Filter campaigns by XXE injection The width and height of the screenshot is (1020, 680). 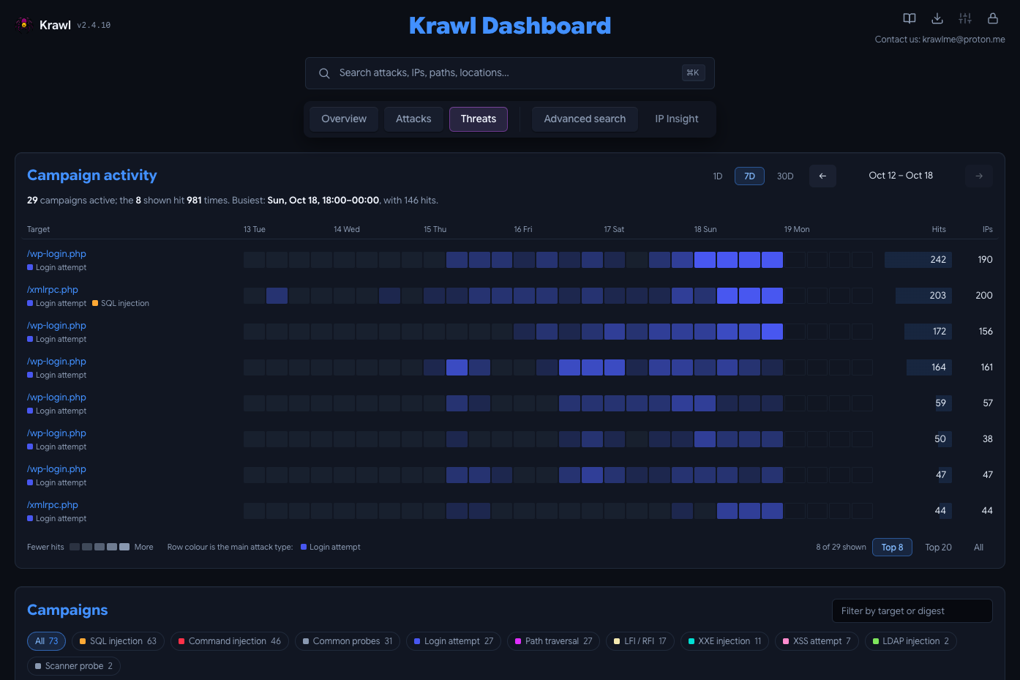click(725, 641)
